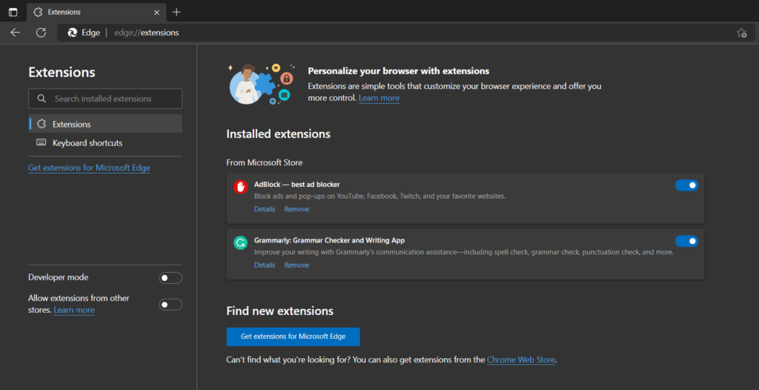This screenshot has height=390, width=759.
Task: Enable Developer mode toggle
Action: click(x=170, y=278)
